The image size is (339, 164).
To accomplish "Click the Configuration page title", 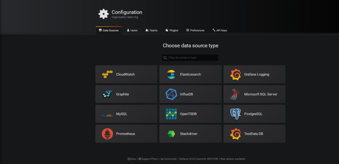I will 127,12.
